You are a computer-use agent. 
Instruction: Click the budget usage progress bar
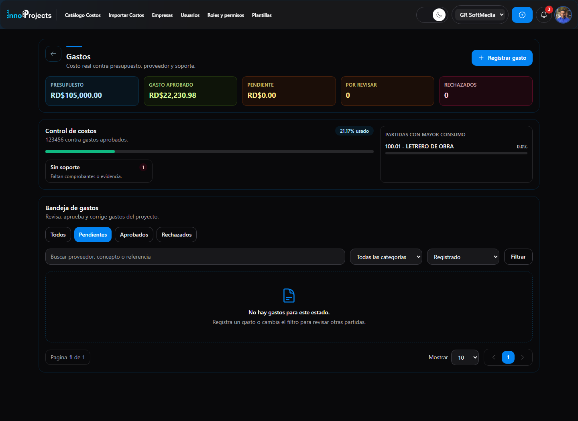click(210, 152)
